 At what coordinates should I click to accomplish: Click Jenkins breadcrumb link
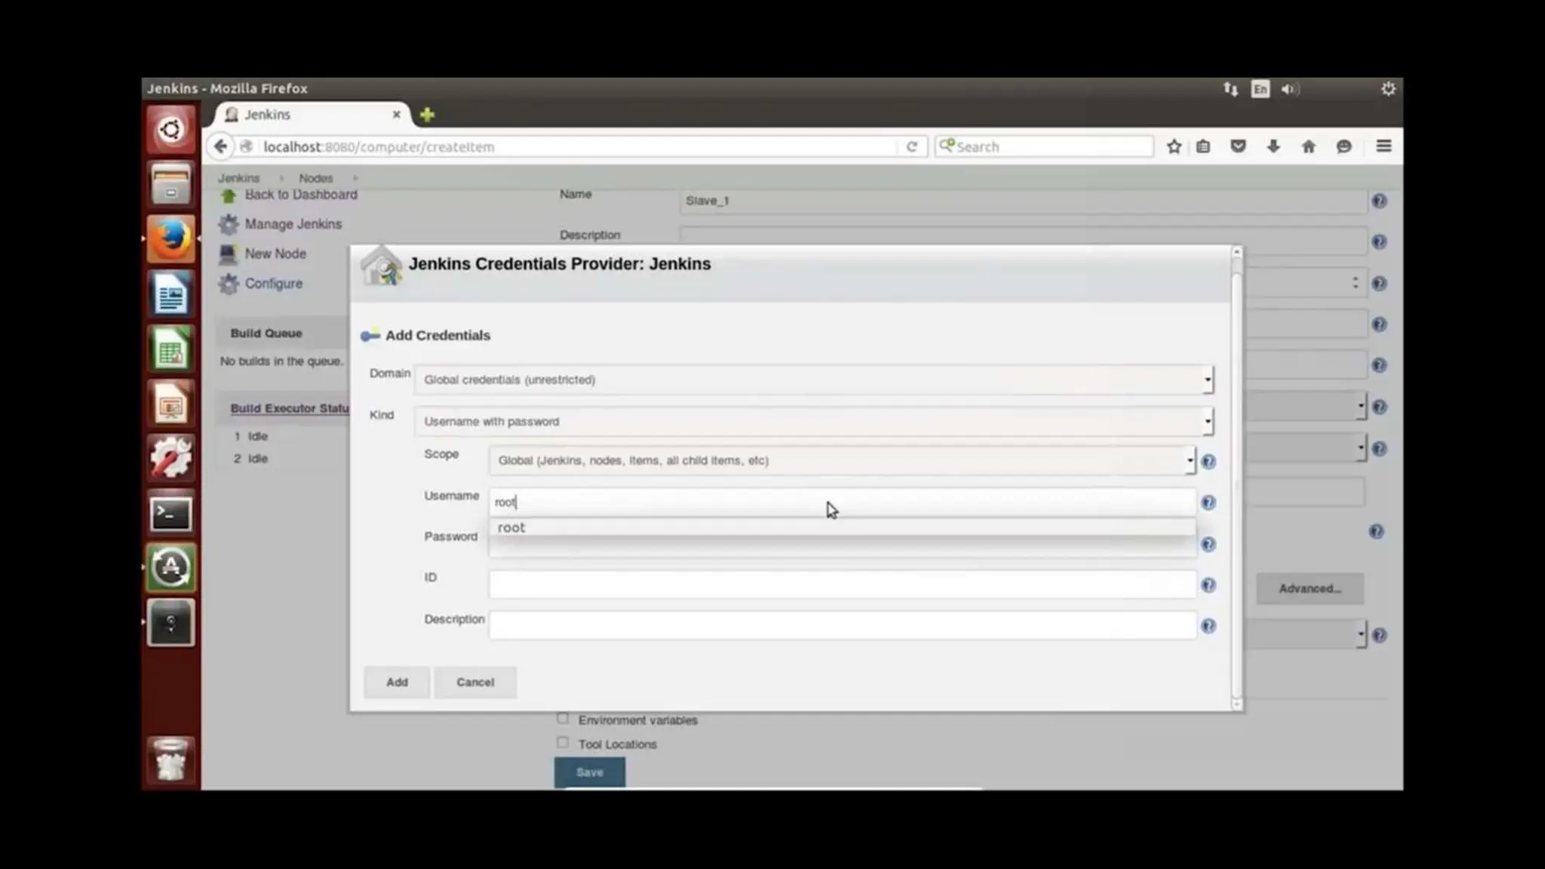238,178
